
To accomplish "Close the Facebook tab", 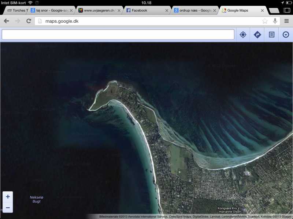I will [167, 11].
